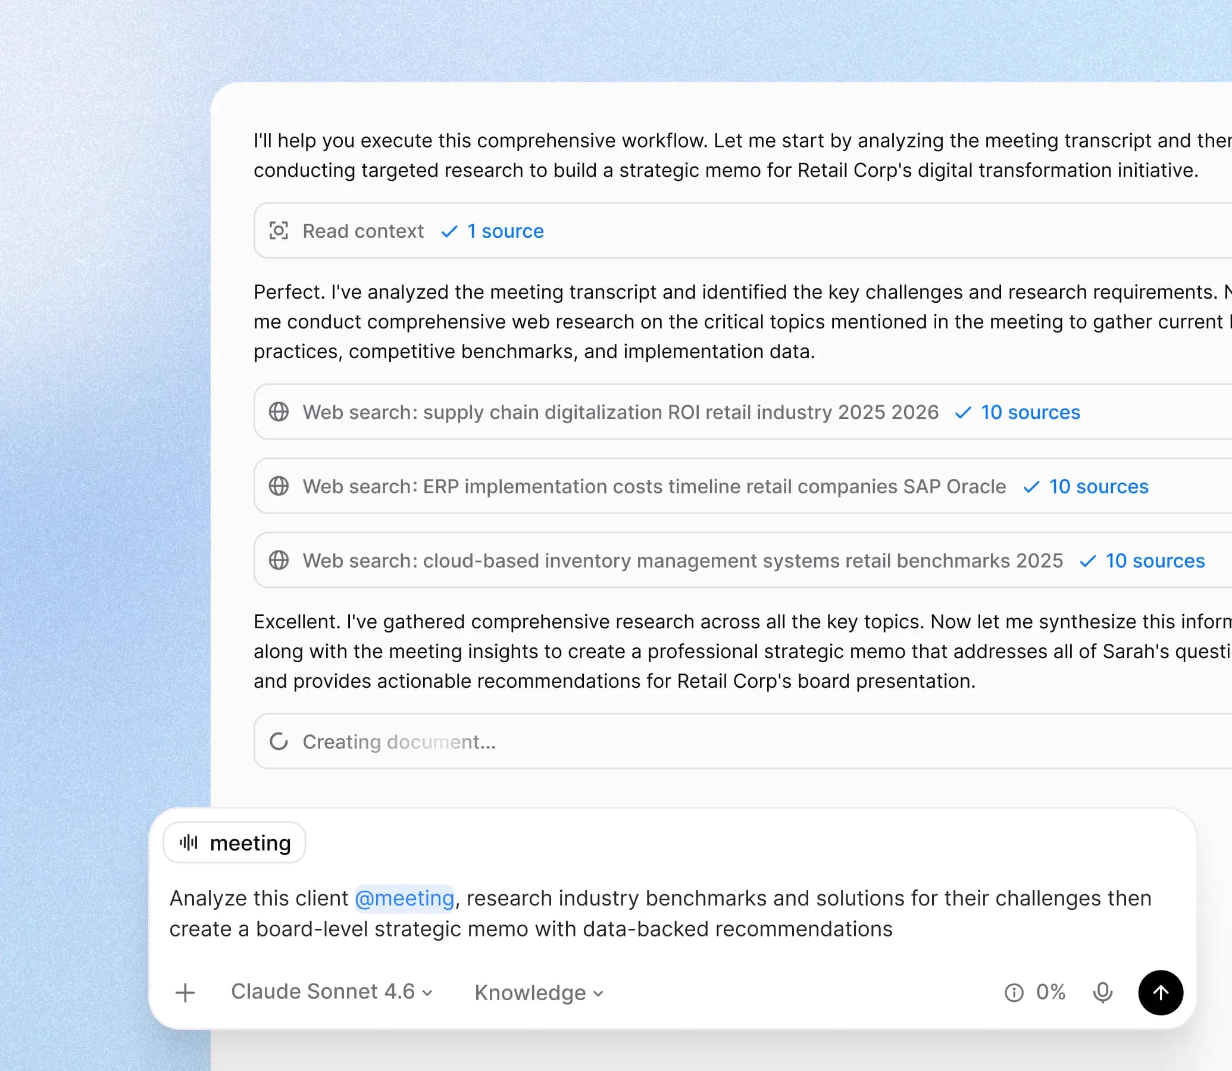Click the context usage info icon
Image resolution: width=1232 pixels, height=1071 pixels.
point(1013,992)
